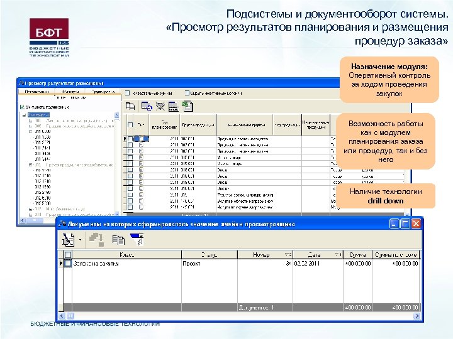The height and width of the screenshot is (339, 453).
Task: Click the Группа продукции column header
Action: pyautogui.click(x=198, y=125)
